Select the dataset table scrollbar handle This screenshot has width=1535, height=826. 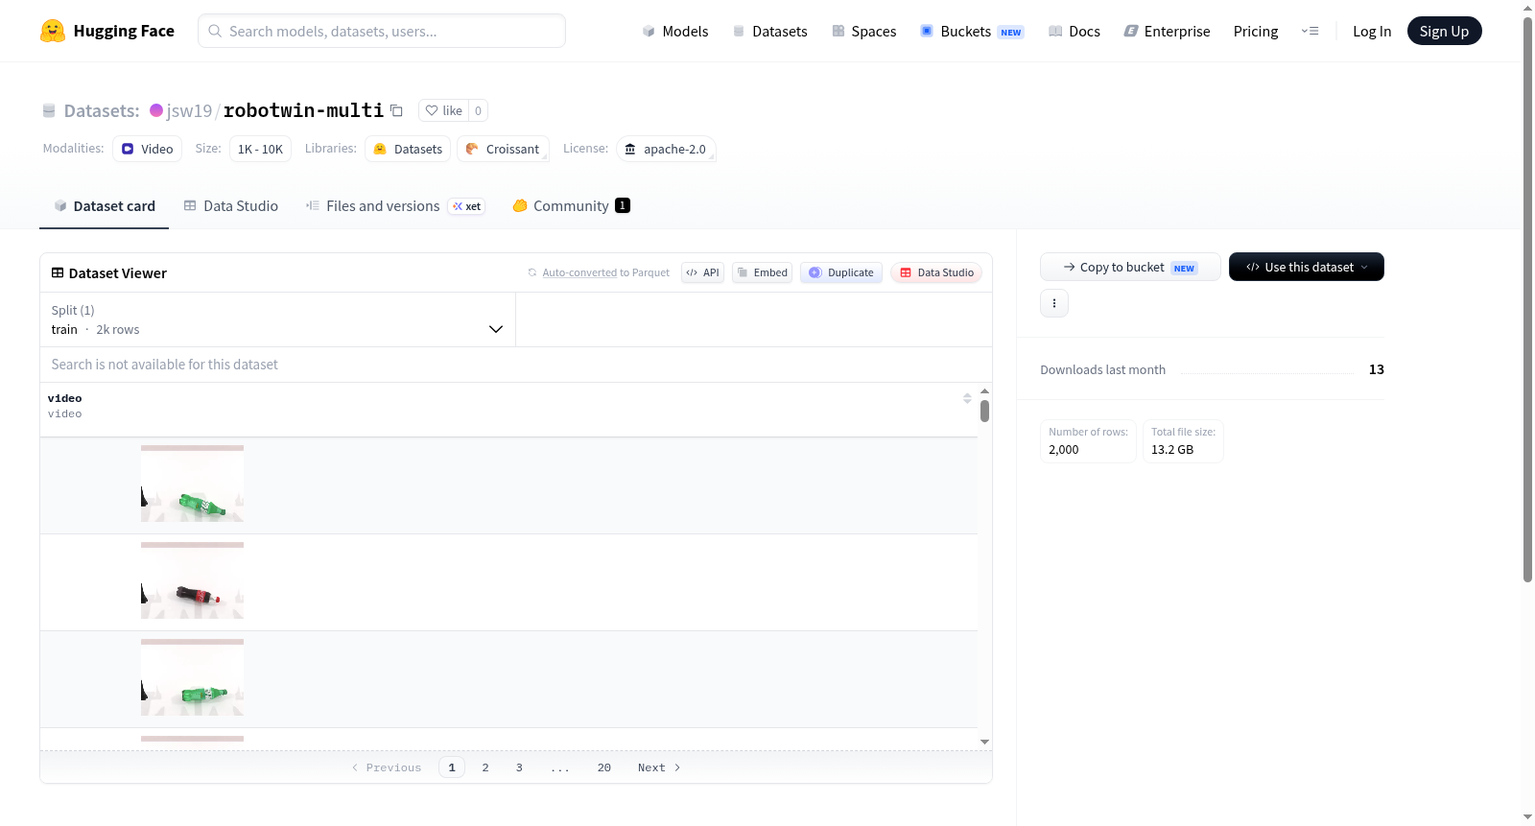coord(984,412)
